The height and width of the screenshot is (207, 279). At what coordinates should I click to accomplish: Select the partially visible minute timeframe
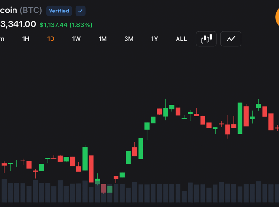click(x=2, y=39)
